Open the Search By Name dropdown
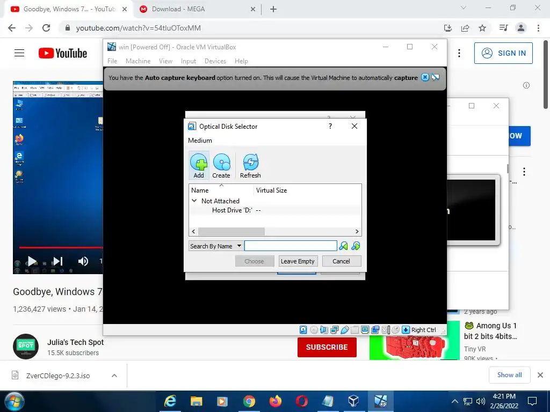The height and width of the screenshot is (412, 550). 216,246
